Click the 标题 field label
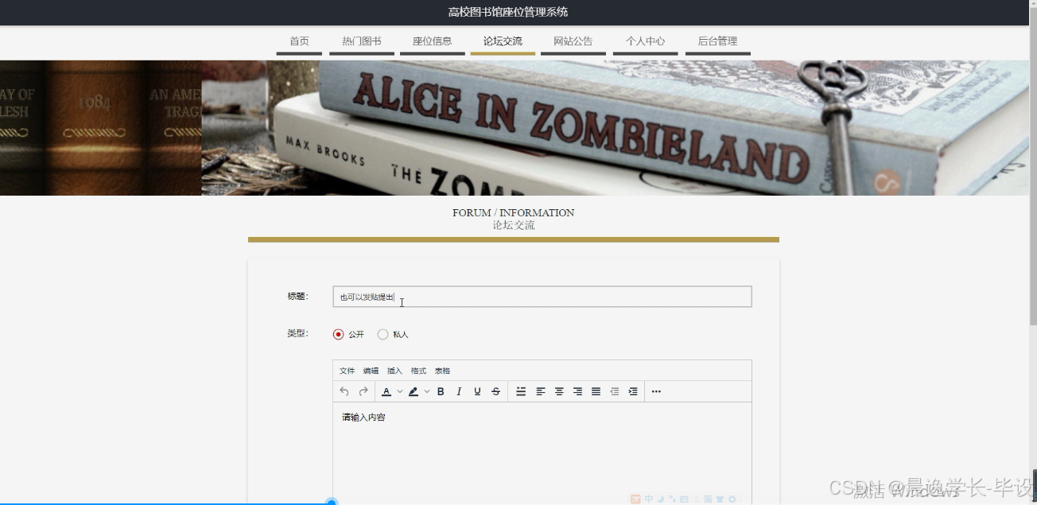This screenshot has height=505, width=1037. (x=298, y=297)
